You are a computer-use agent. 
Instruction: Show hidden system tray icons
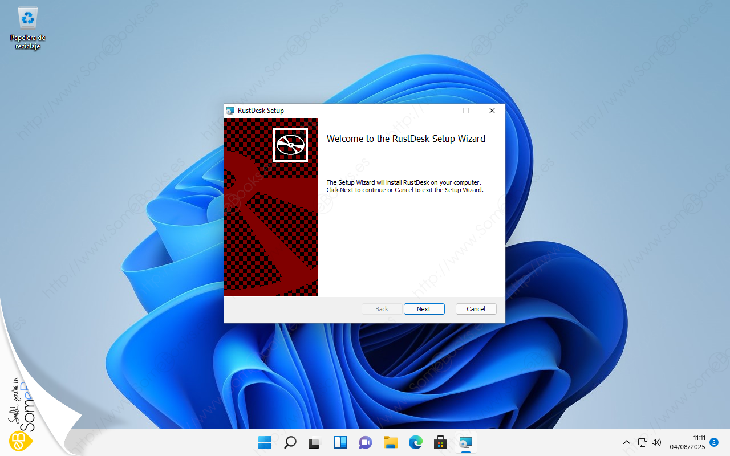[627, 442]
